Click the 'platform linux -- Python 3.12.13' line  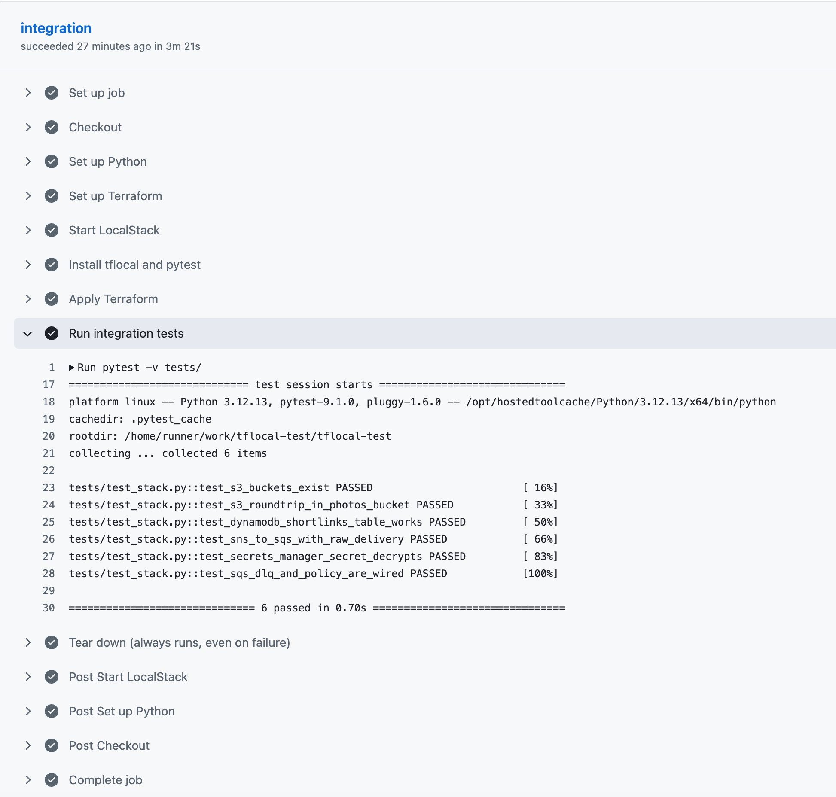pos(422,402)
